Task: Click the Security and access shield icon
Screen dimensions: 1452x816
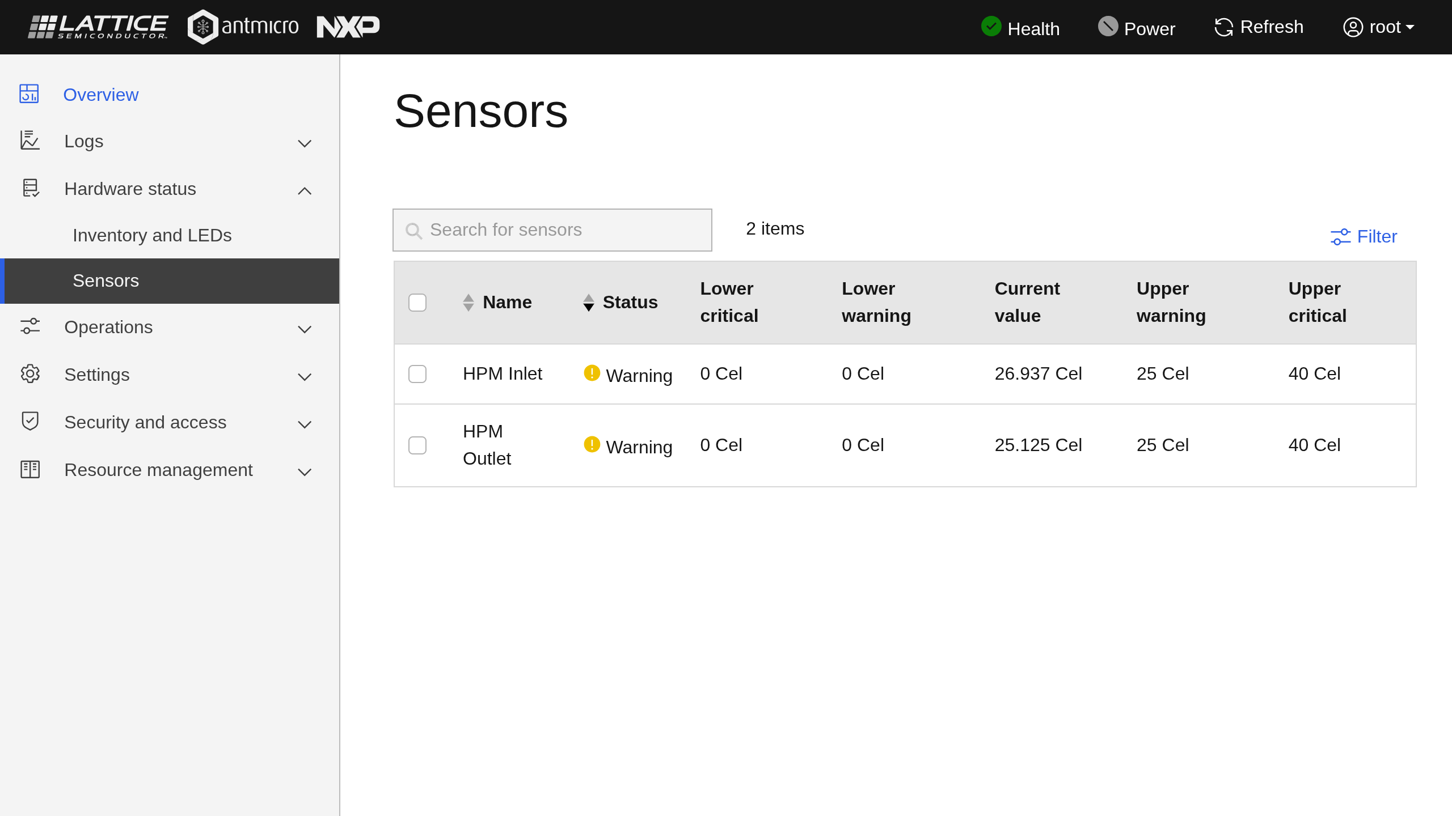Action: tap(30, 422)
